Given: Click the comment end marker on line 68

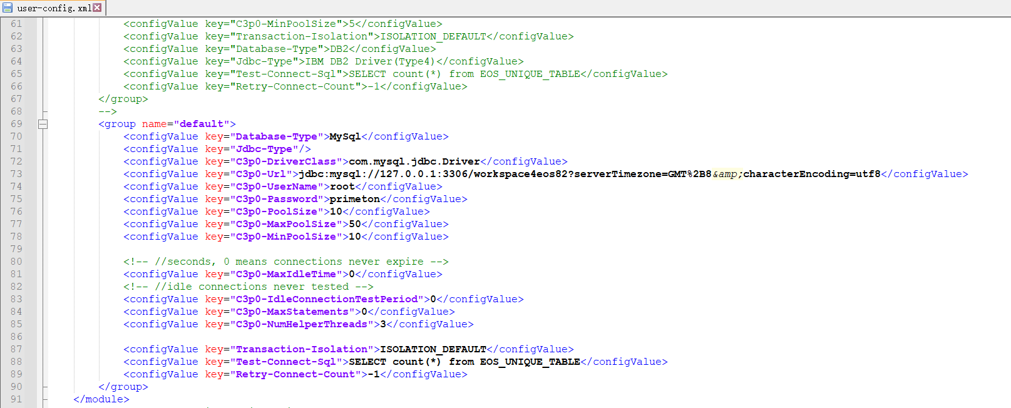Looking at the screenshot, I should click(x=107, y=111).
